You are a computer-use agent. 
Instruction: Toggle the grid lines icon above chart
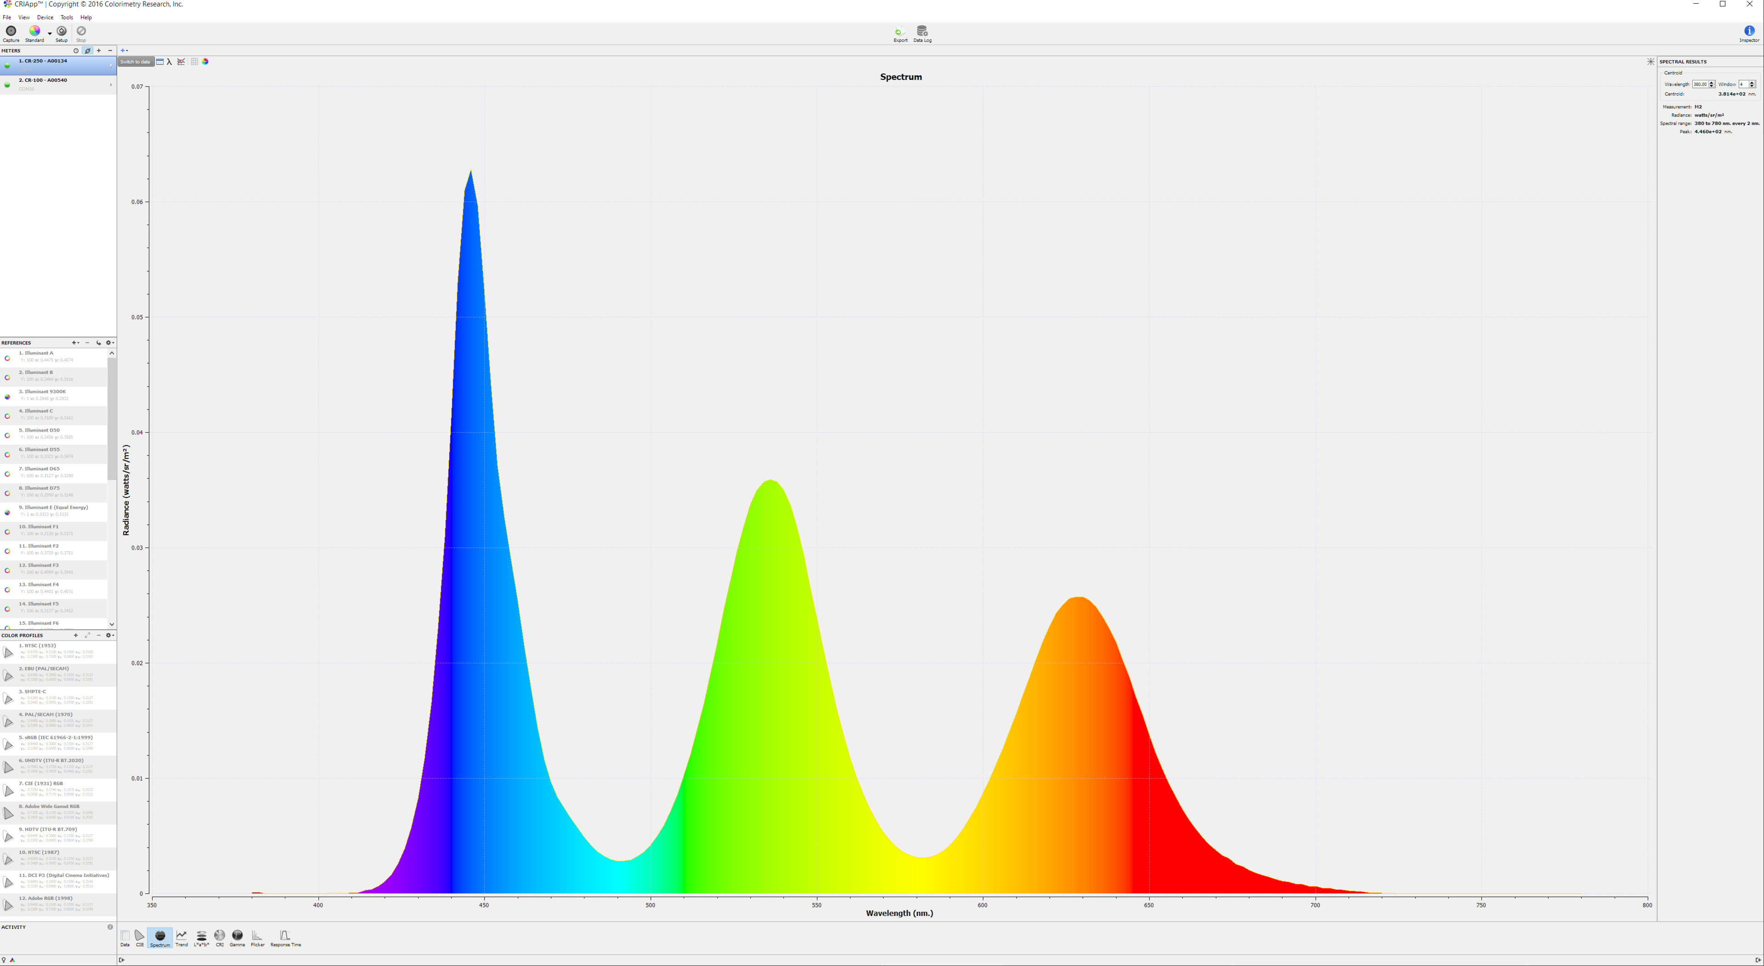tap(194, 62)
